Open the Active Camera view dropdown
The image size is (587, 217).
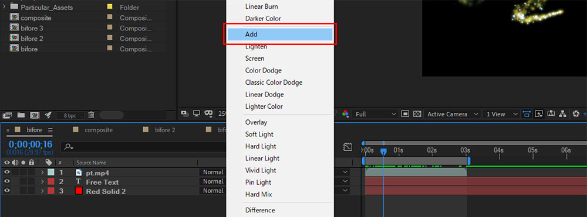click(452, 114)
